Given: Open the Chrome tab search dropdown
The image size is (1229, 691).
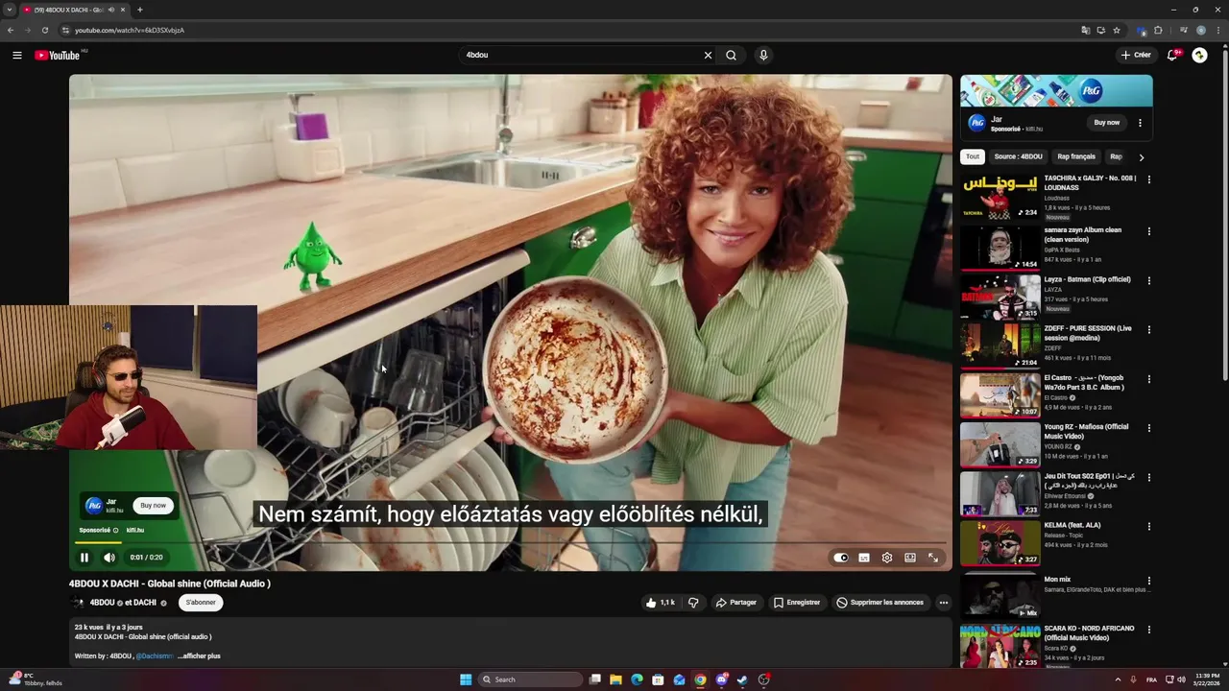Looking at the screenshot, I should click(10, 10).
